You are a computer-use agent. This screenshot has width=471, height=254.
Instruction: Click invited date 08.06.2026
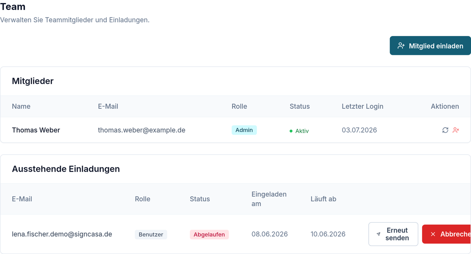(x=269, y=234)
